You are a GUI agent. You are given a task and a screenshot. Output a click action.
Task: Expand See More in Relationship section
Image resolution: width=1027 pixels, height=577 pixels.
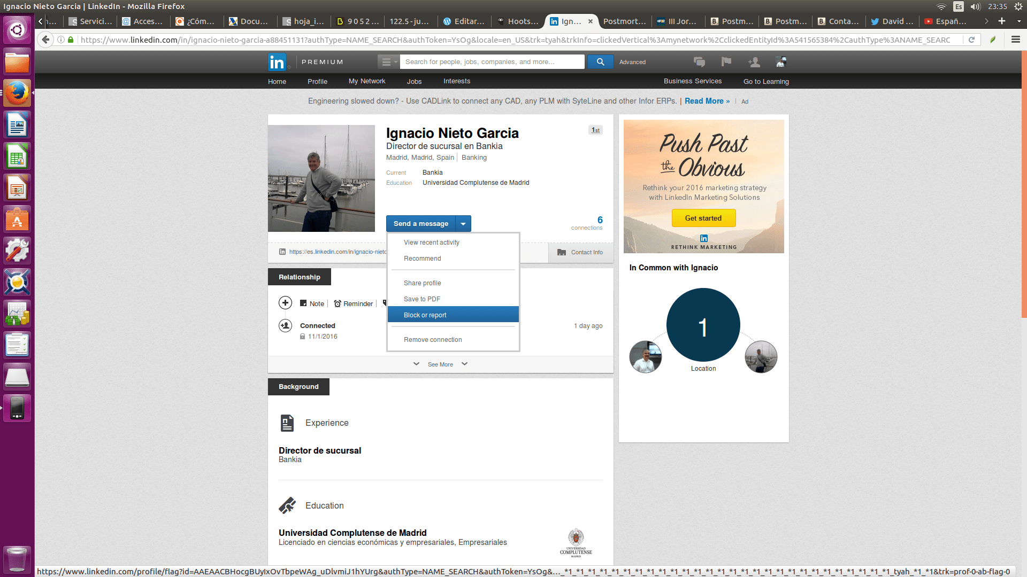(440, 364)
